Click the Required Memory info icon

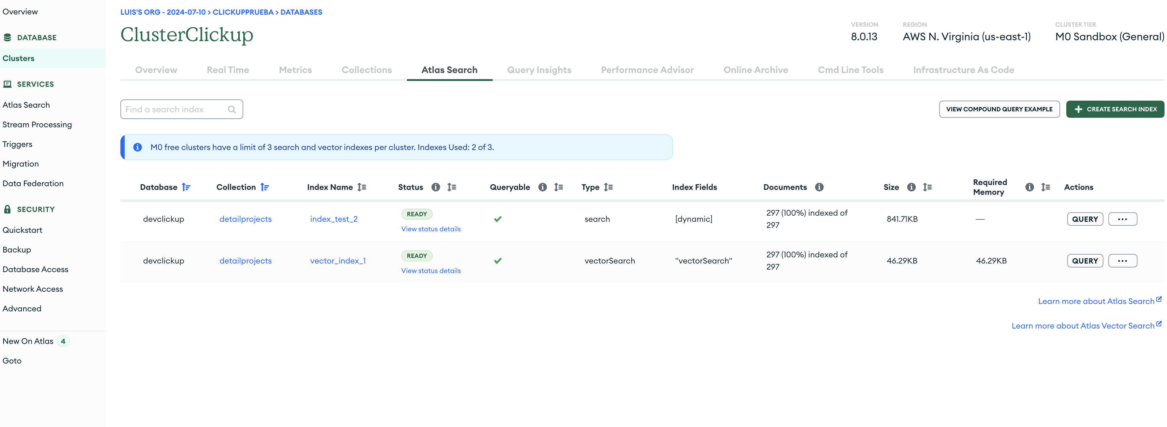pyautogui.click(x=1029, y=187)
